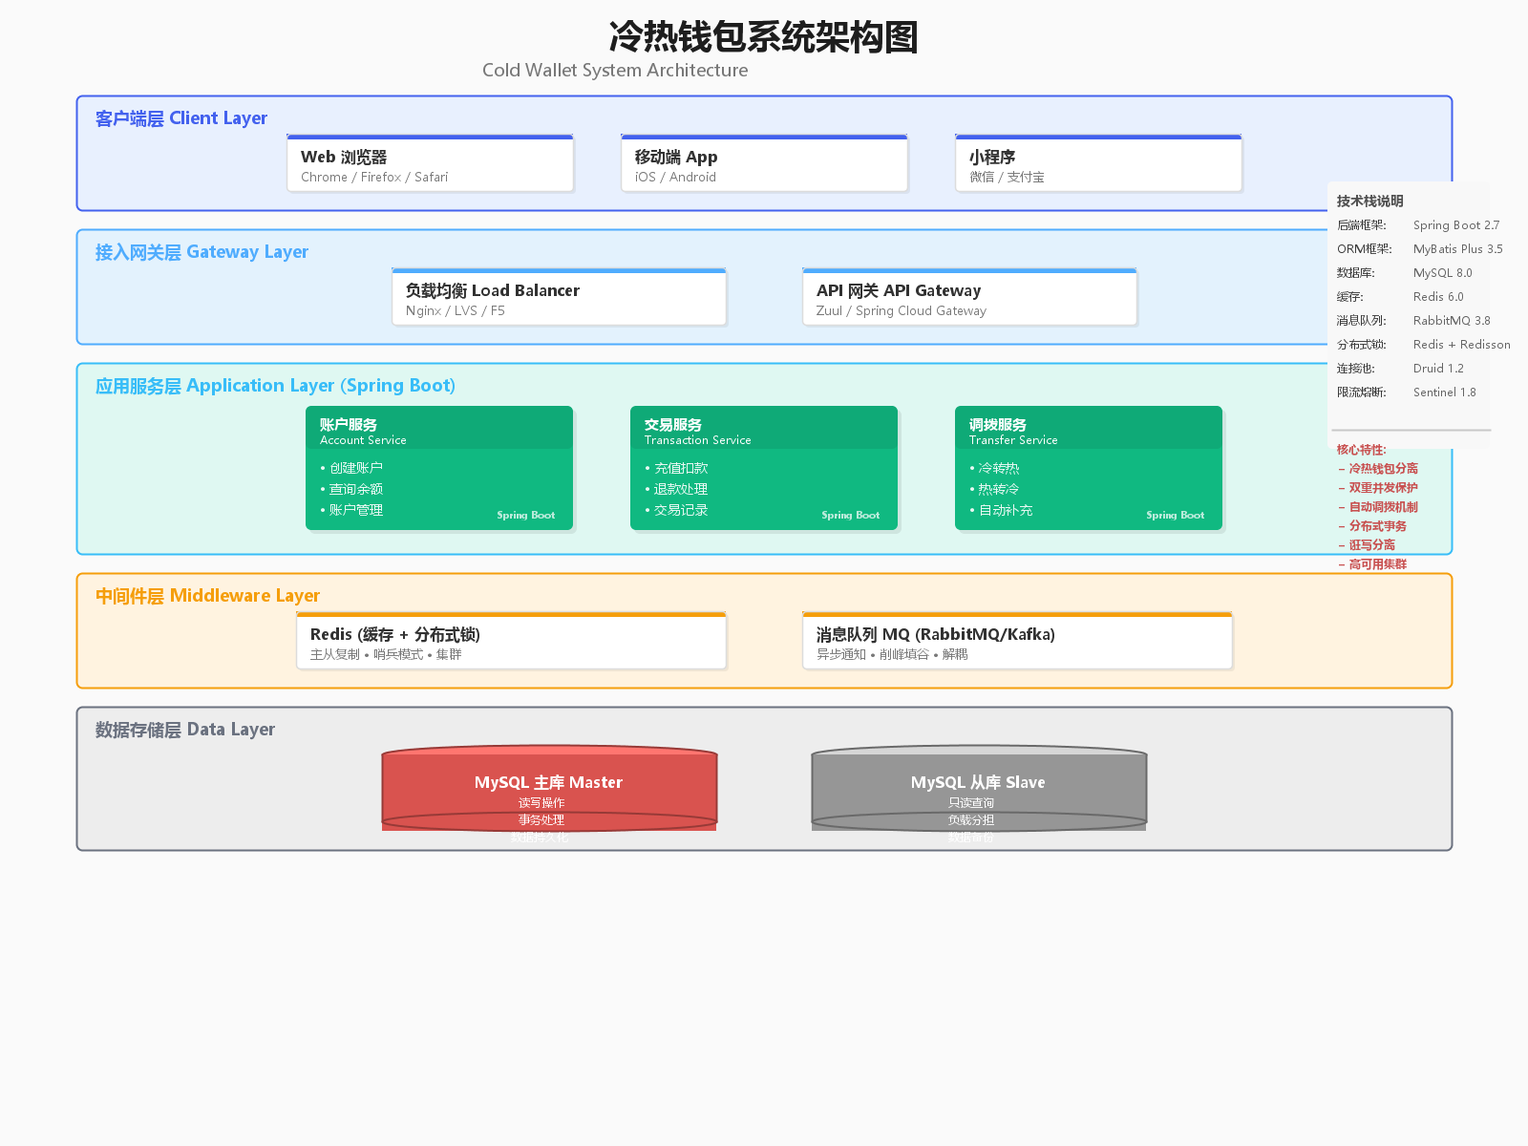Click Spring Boot tag in Transaction Service

[850, 515]
